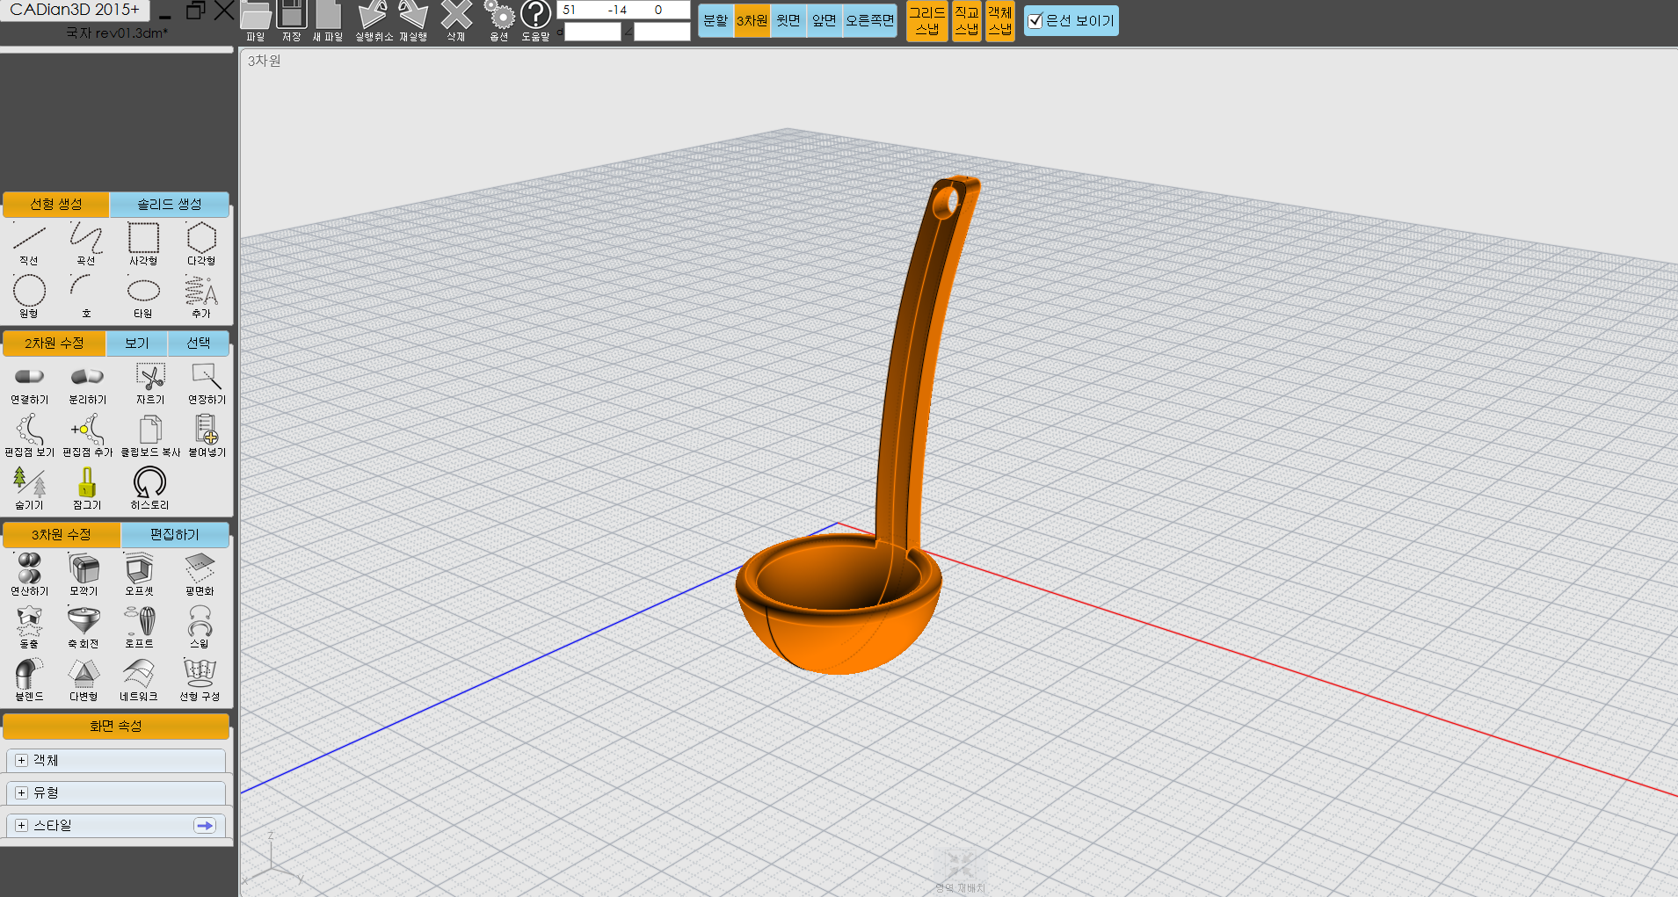Switch to 앞면 (Front) view
1678x897 pixels.
[x=824, y=20]
